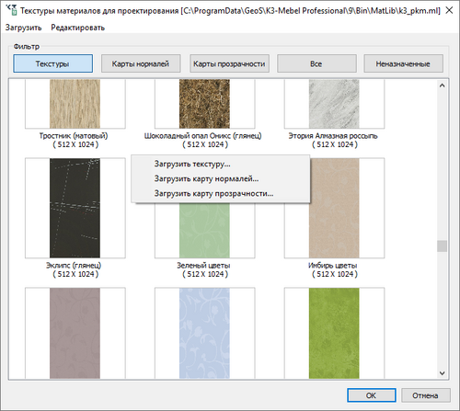The image size is (460, 411).
Task: Pick the light blue floral texture
Action: [204, 333]
